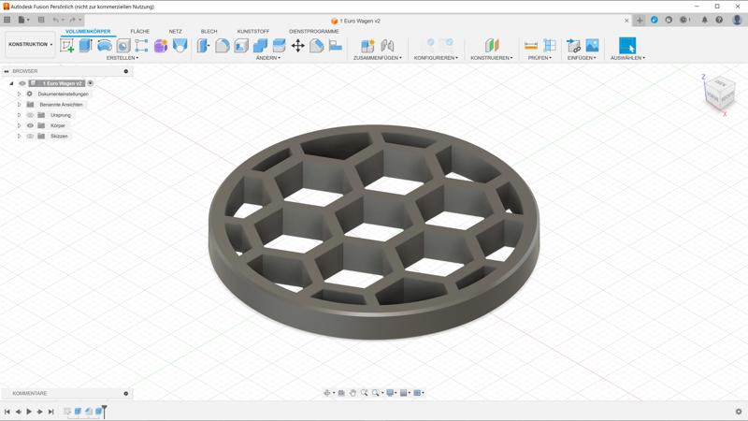This screenshot has width=748, height=421.
Task: Activate the Select tool
Action: pos(627,45)
